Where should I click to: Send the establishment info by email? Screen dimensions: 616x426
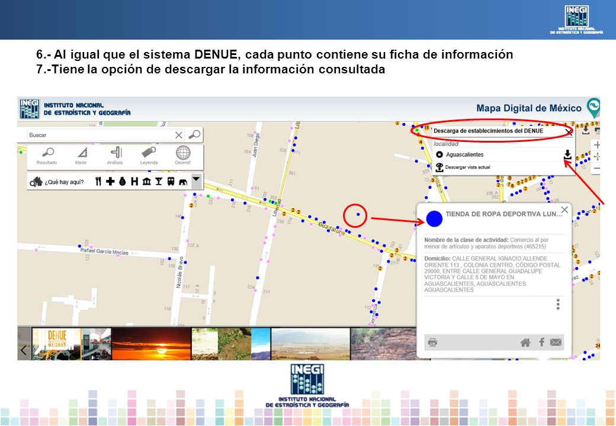pyautogui.click(x=556, y=343)
